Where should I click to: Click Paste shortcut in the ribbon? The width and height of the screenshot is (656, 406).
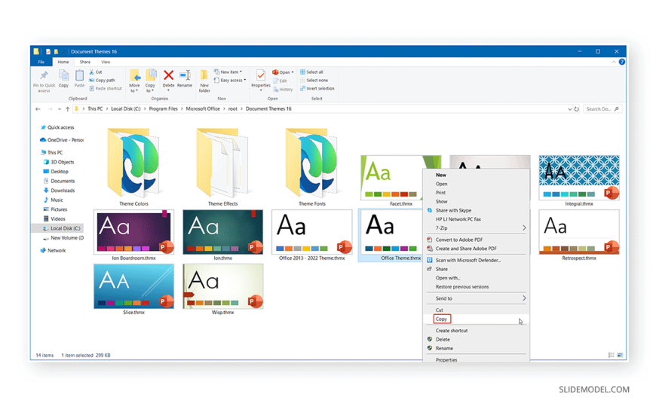point(106,89)
